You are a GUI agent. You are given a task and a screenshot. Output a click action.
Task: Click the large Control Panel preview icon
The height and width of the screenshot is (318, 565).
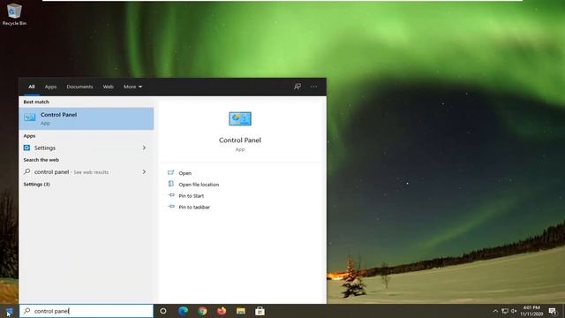(240, 118)
